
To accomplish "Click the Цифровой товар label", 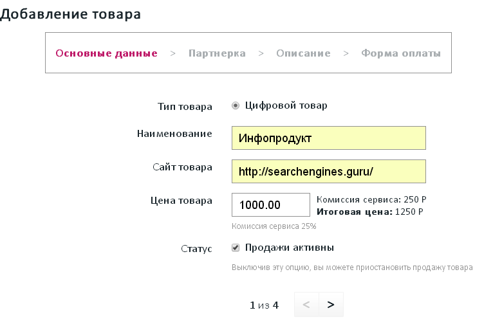I will coord(286,105).
